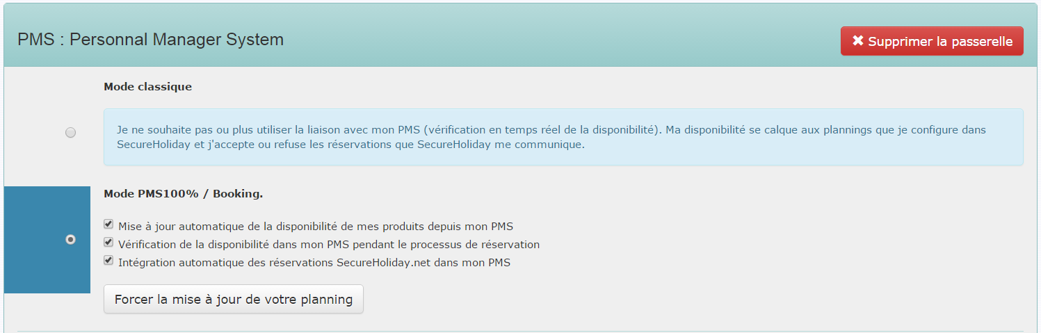Screen dimensions: 1041x333
Task: Click empty teal header bar beside the title
Action: pyautogui.click(x=556, y=40)
